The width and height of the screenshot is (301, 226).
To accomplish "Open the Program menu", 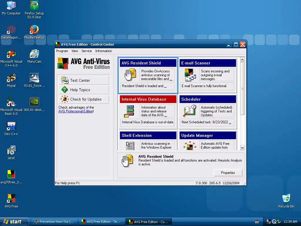I will [62, 51].
